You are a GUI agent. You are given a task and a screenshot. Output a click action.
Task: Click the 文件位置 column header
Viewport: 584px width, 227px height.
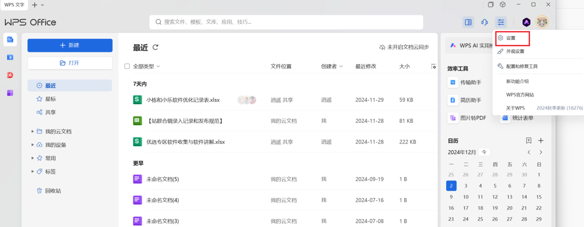click(281, 66)
